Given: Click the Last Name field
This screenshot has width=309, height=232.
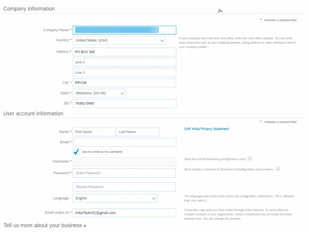Looking at the screenshot, I should click(138, 131).
